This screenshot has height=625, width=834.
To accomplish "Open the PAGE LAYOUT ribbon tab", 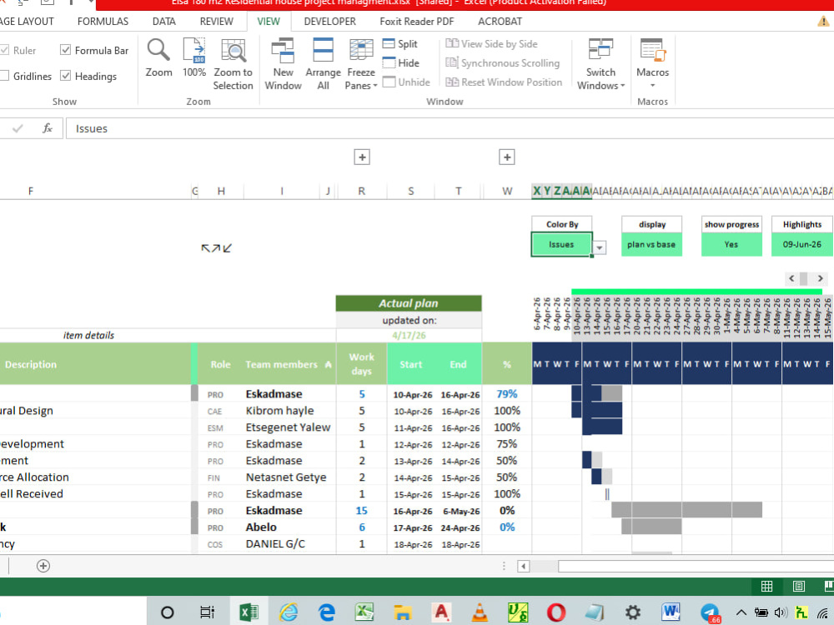I will (27, 22).
